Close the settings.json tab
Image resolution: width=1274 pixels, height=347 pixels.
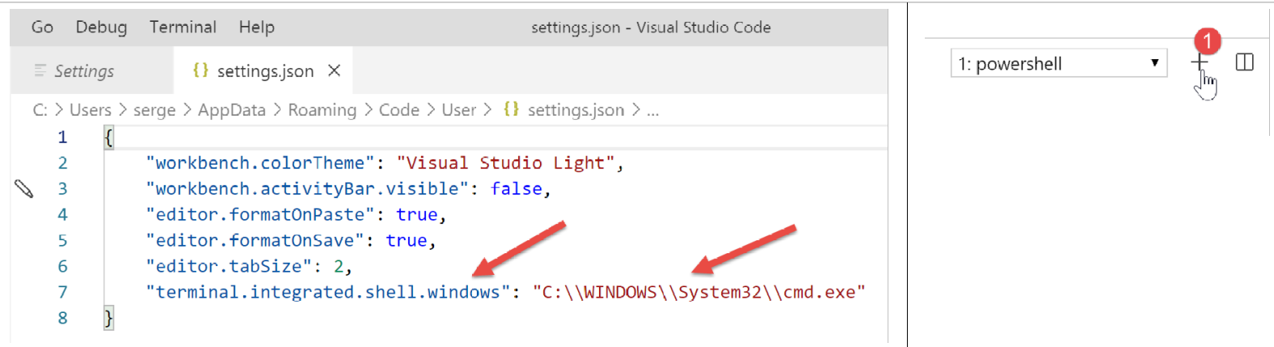coord(334,71)
